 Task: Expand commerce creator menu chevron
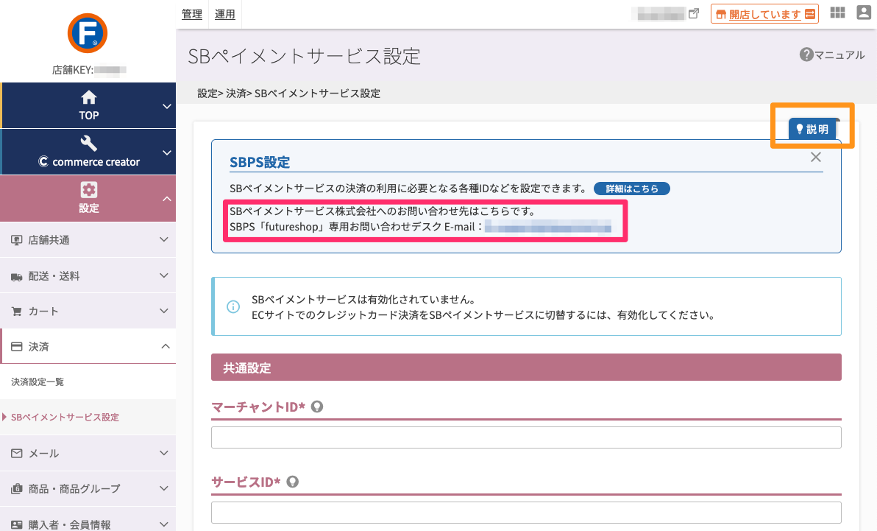[167, 152]
